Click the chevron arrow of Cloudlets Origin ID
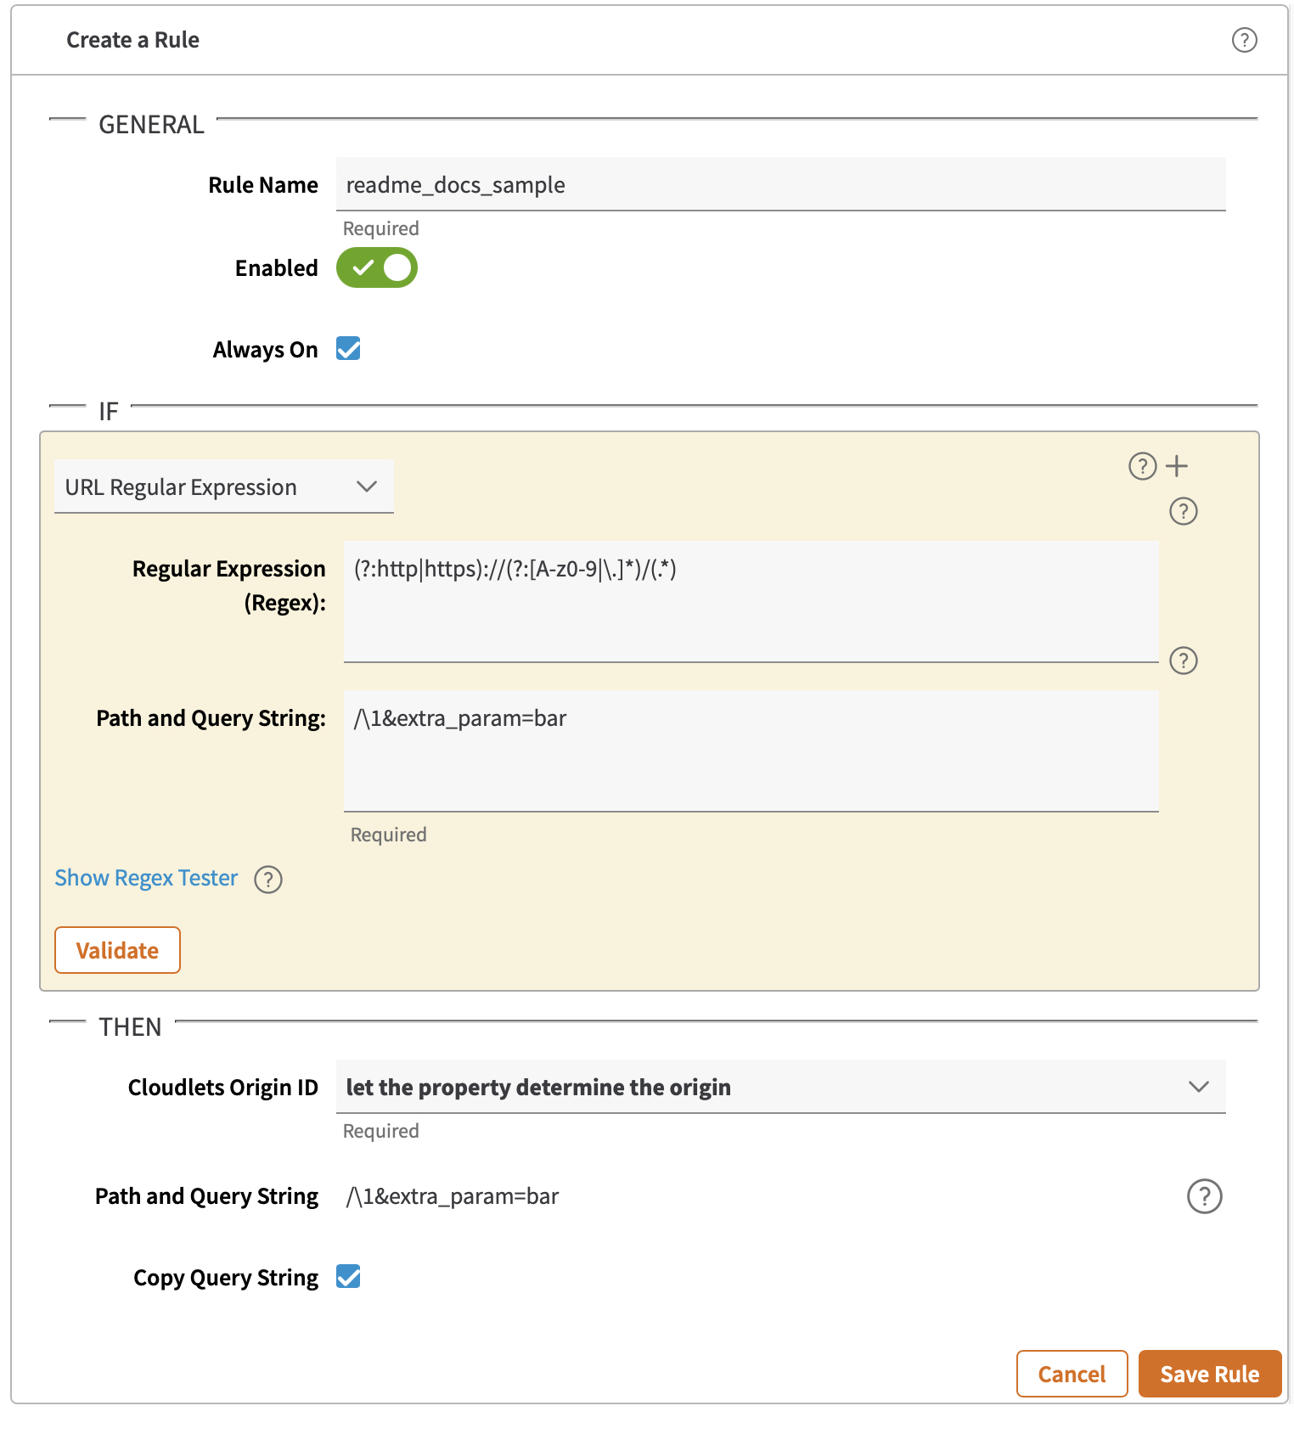 (x=1198, y=1087)
